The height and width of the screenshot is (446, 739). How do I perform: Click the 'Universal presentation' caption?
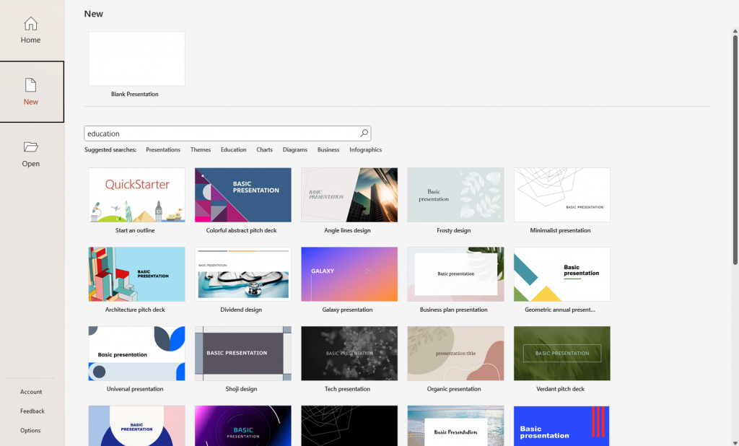tap(135, 389)
